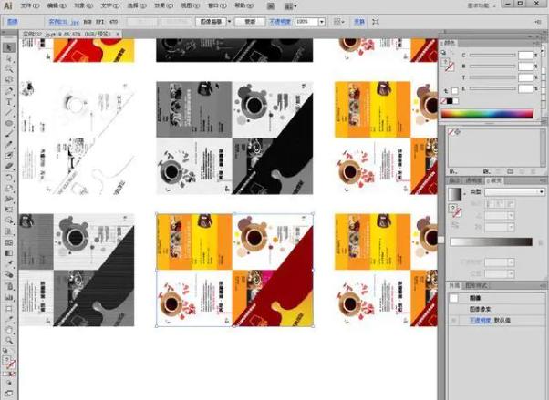Viewport: 549px width, 400px height.
Task: Click the 不透明度 link in control bar
Action: pyautogui.click(x=280, y=22)
